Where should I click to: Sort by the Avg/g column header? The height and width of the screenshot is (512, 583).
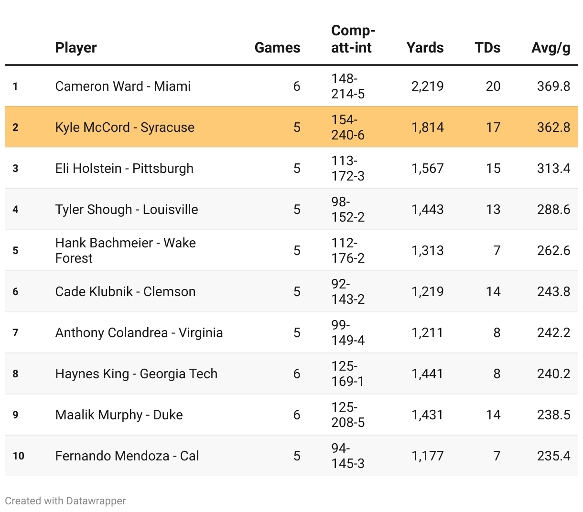551,48
